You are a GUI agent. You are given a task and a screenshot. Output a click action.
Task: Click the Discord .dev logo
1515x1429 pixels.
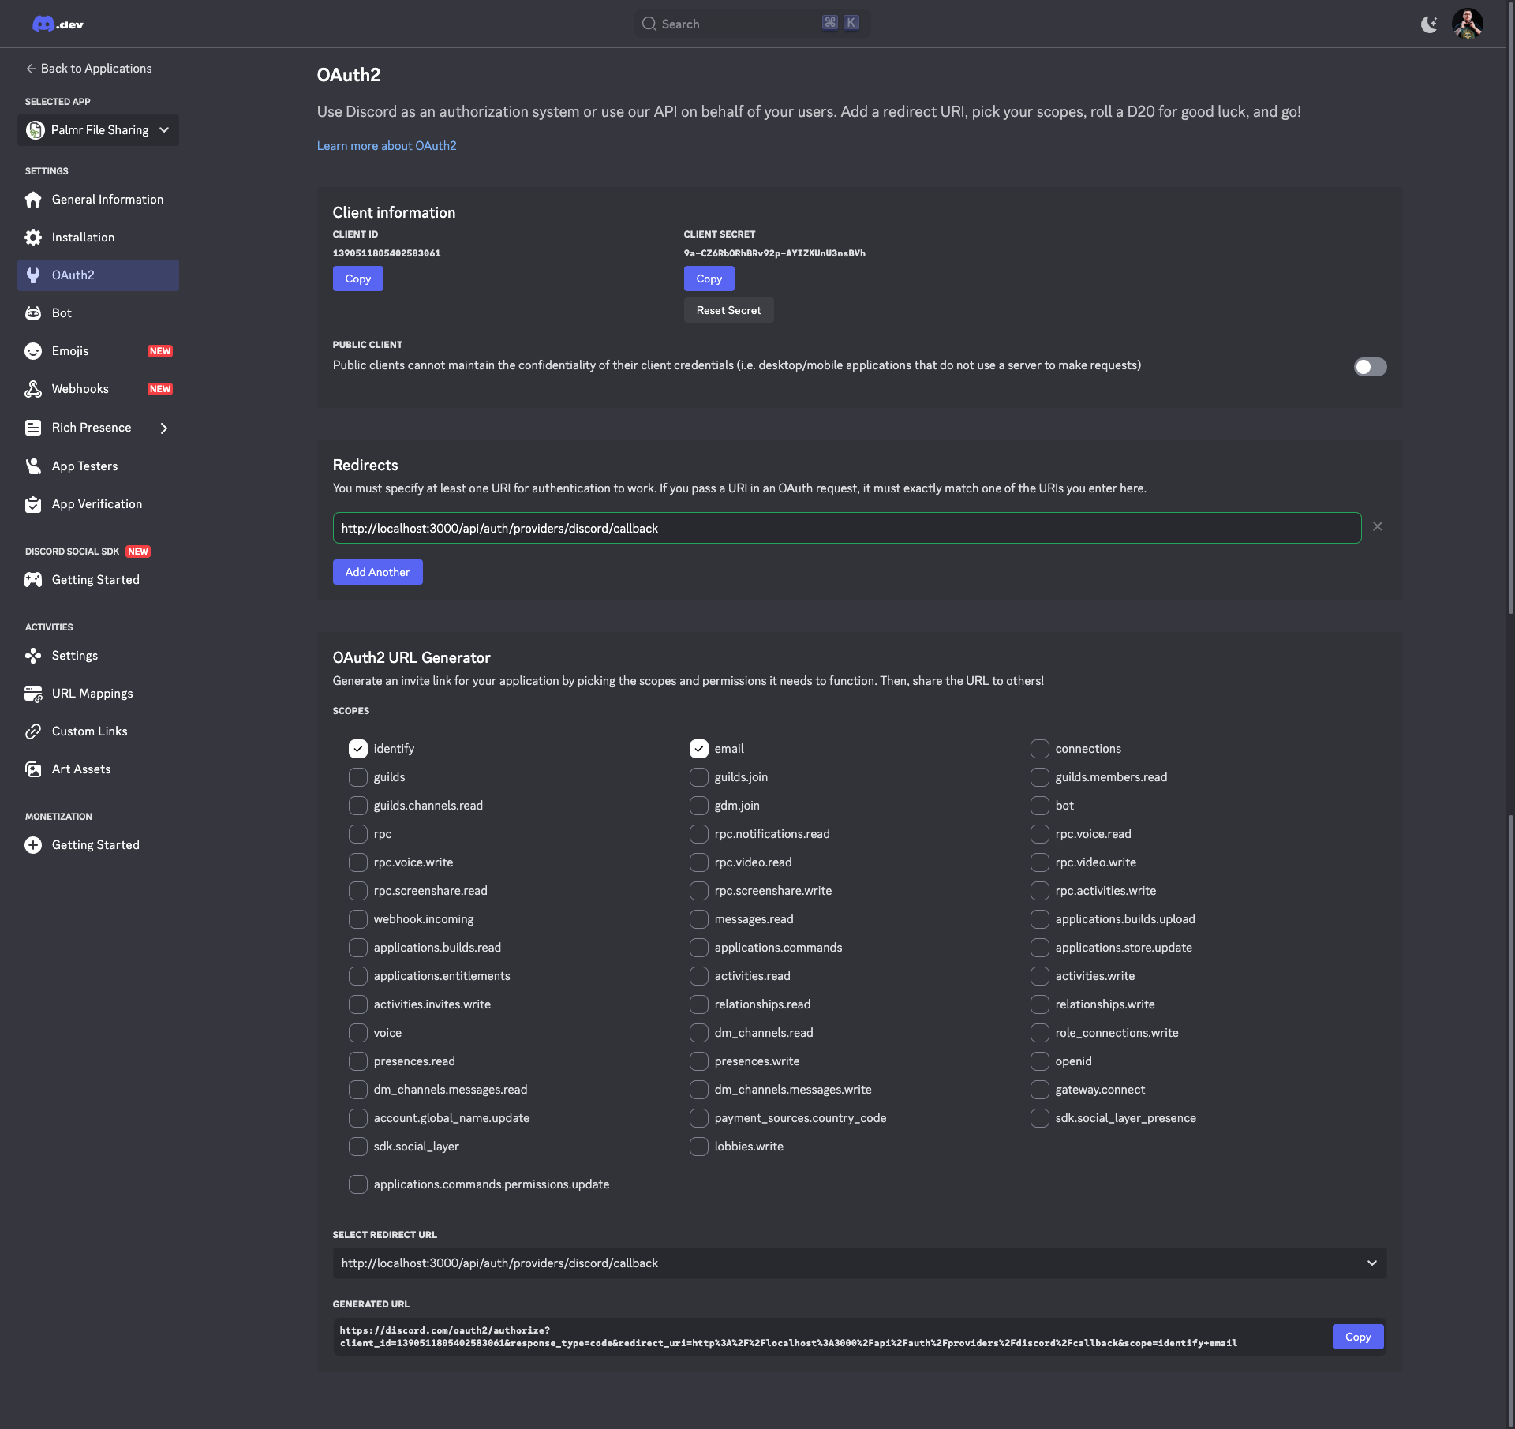(x=58, y=24)
